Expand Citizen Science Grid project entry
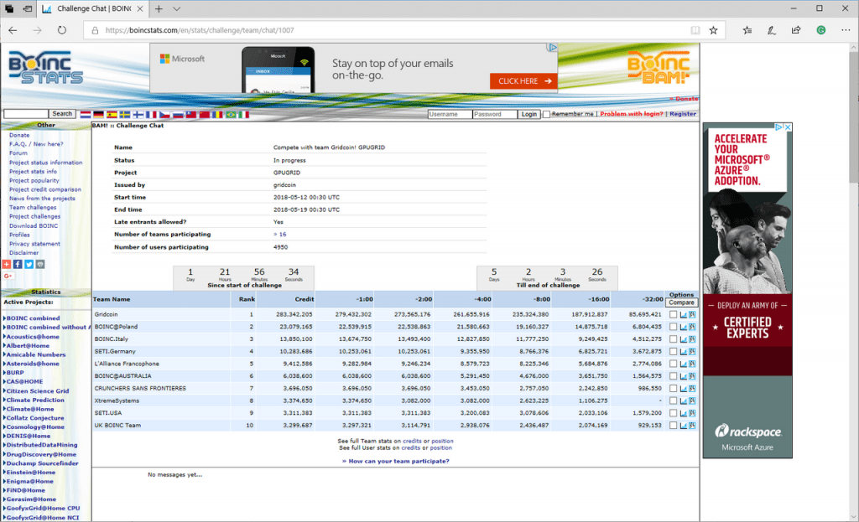This screenshot has width=859, height=522. tap(36, 391)
